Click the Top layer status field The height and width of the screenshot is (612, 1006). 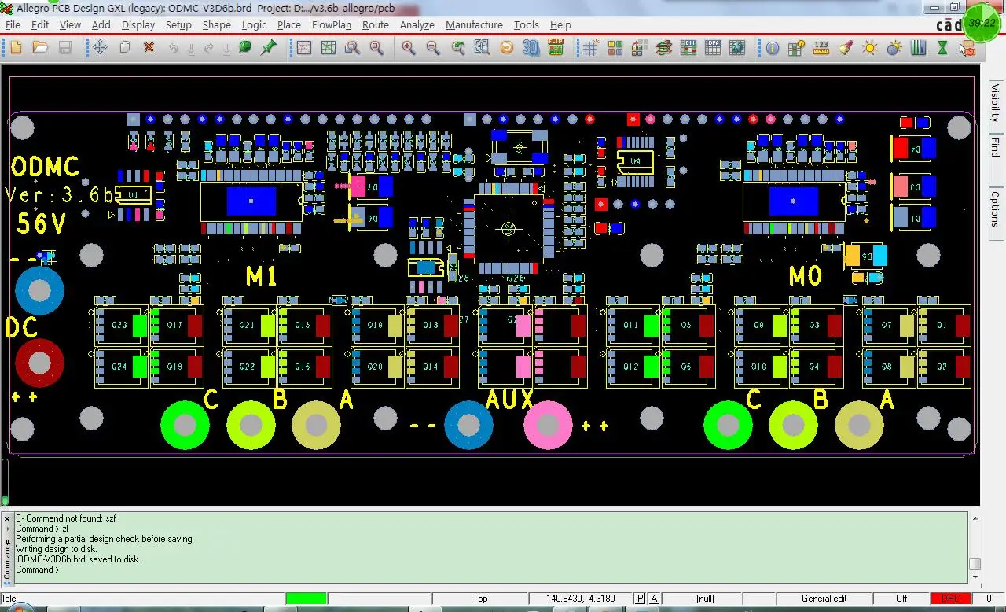coord(480,599)
